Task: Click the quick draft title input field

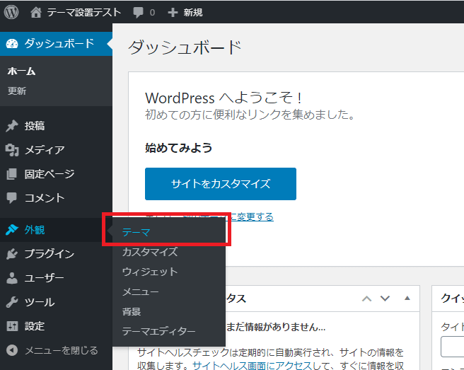Action: tap(453, 347)
